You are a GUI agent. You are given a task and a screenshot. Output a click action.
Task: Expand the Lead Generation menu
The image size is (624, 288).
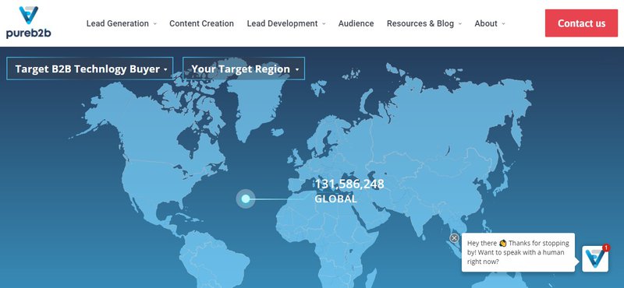click(x=122, y=23)
